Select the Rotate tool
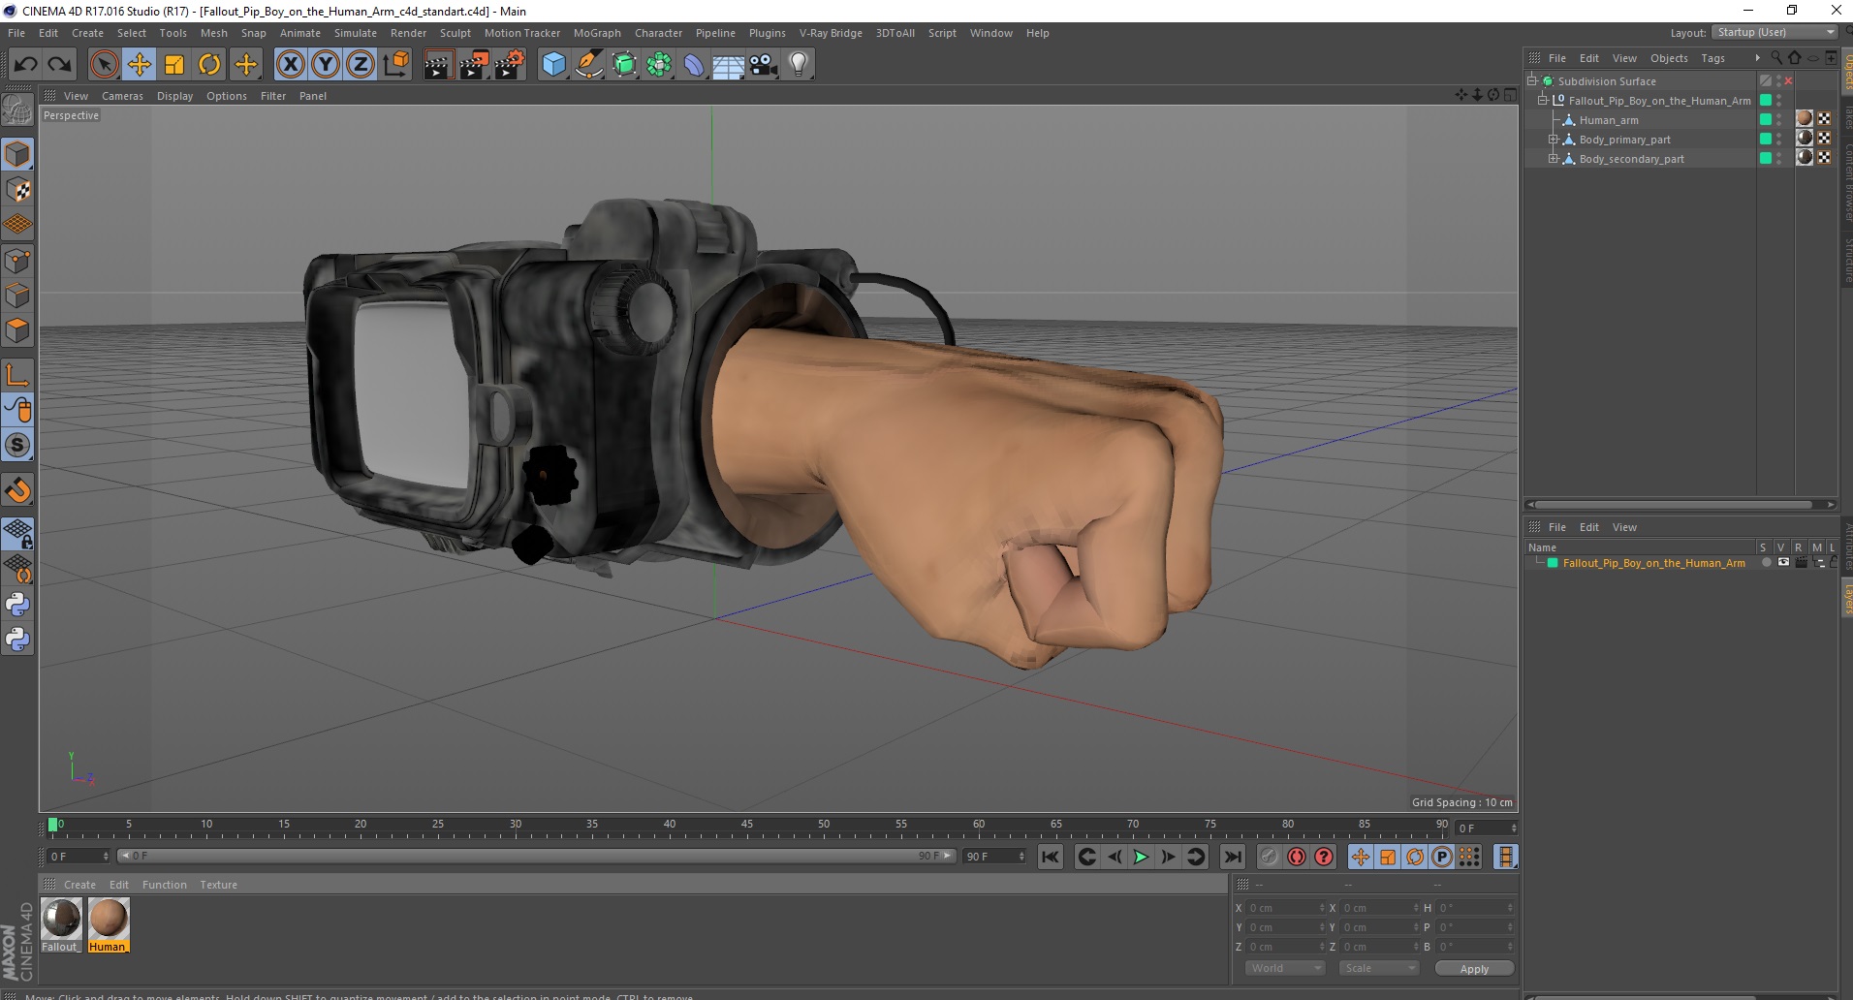 point(209,65)
